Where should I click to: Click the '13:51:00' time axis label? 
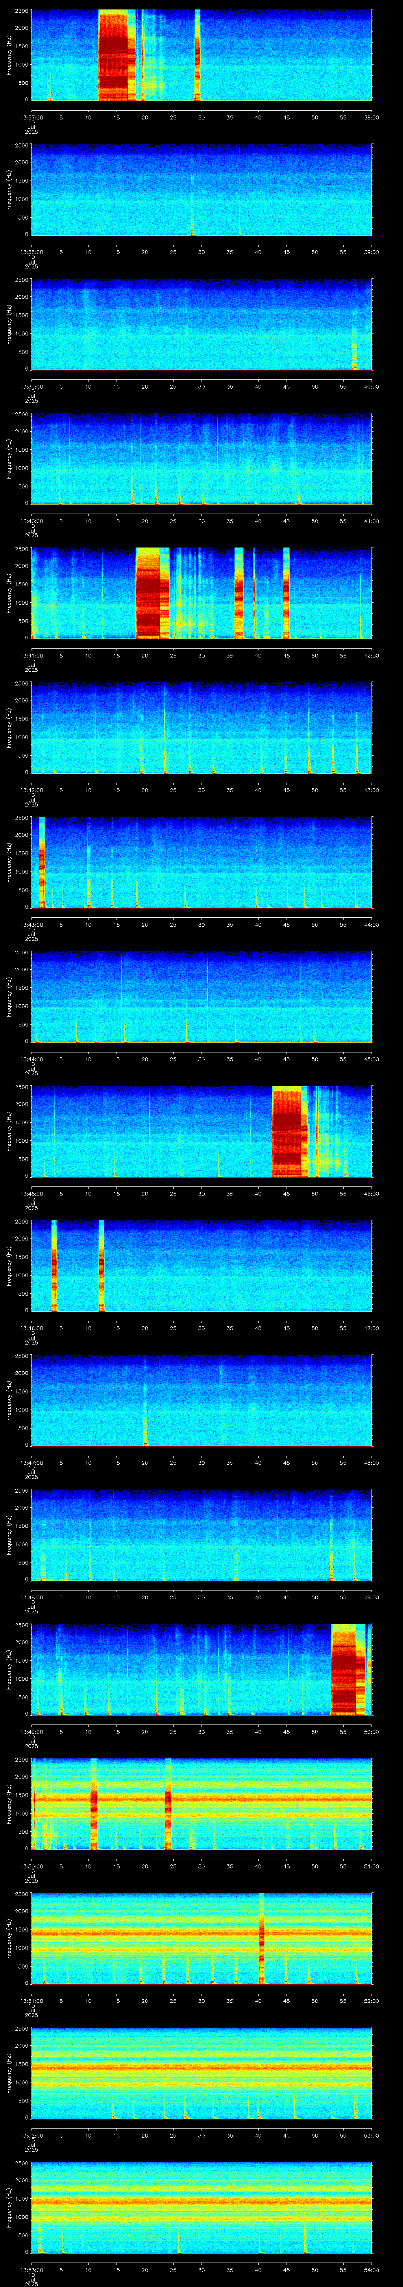click(31, 2000)
